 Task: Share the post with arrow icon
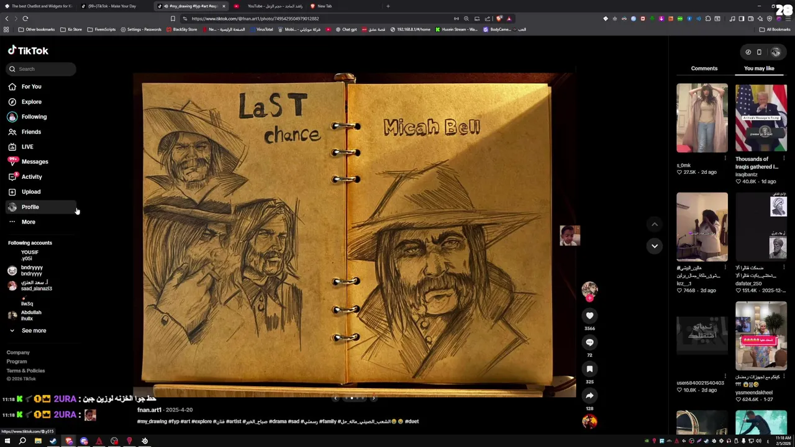coord(589,396)
